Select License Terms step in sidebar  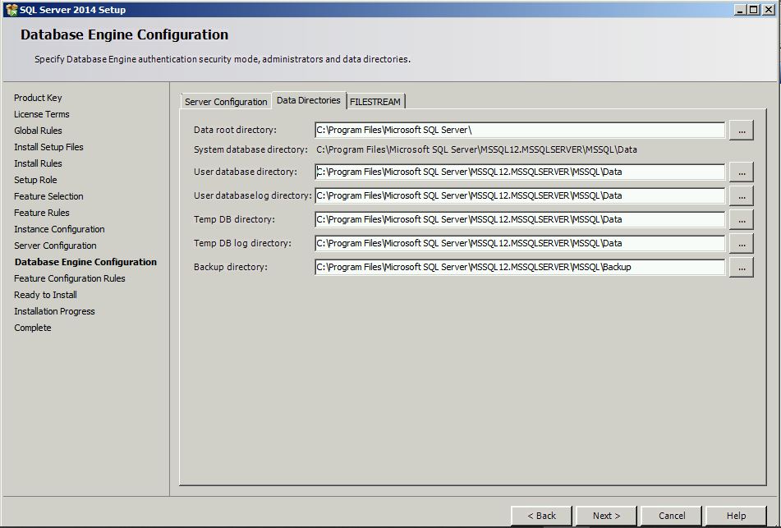(42, 114)
